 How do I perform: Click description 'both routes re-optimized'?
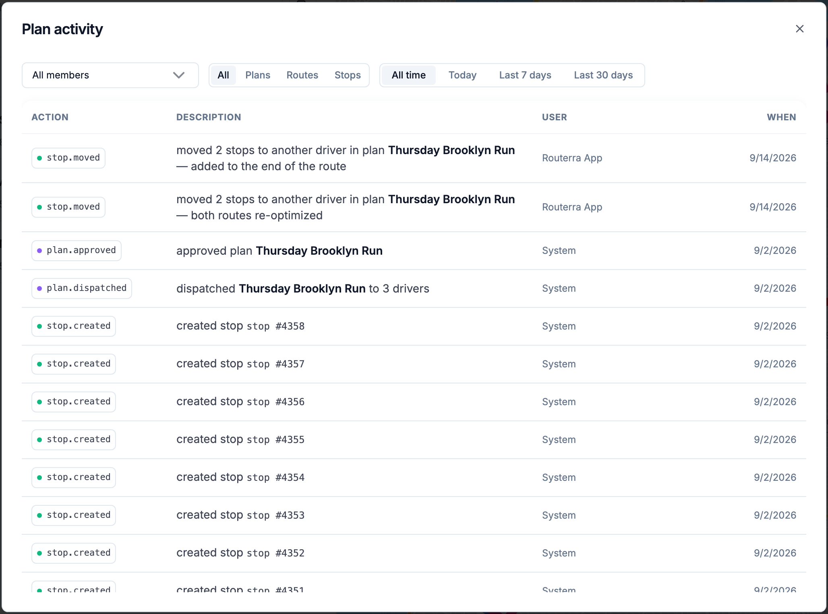[257, 215]
